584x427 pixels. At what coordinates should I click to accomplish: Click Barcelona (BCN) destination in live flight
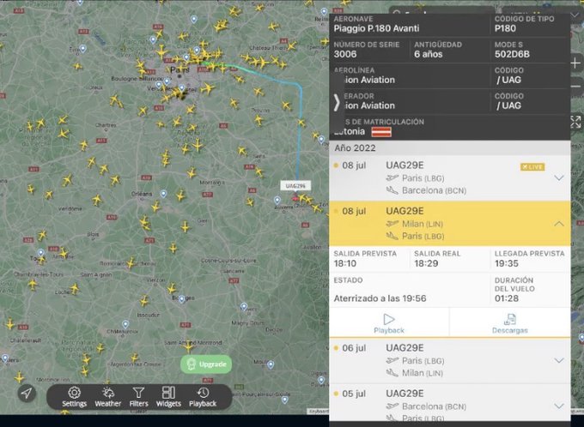(x=434, y=190)
